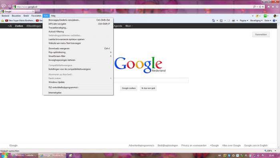Image resolution: width=280 pixels, height=158 pixels.
Task: Click the Google Internet Explorer taskbar button
Action: (52, 155)
